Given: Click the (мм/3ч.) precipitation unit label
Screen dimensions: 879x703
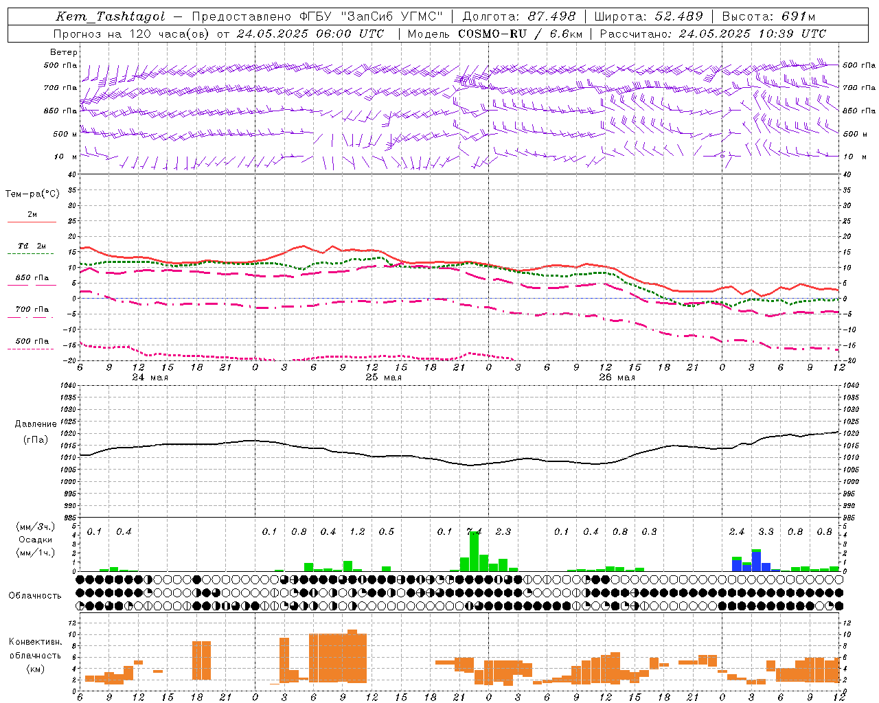Looking at the screenshot, I should click(36, 527).
